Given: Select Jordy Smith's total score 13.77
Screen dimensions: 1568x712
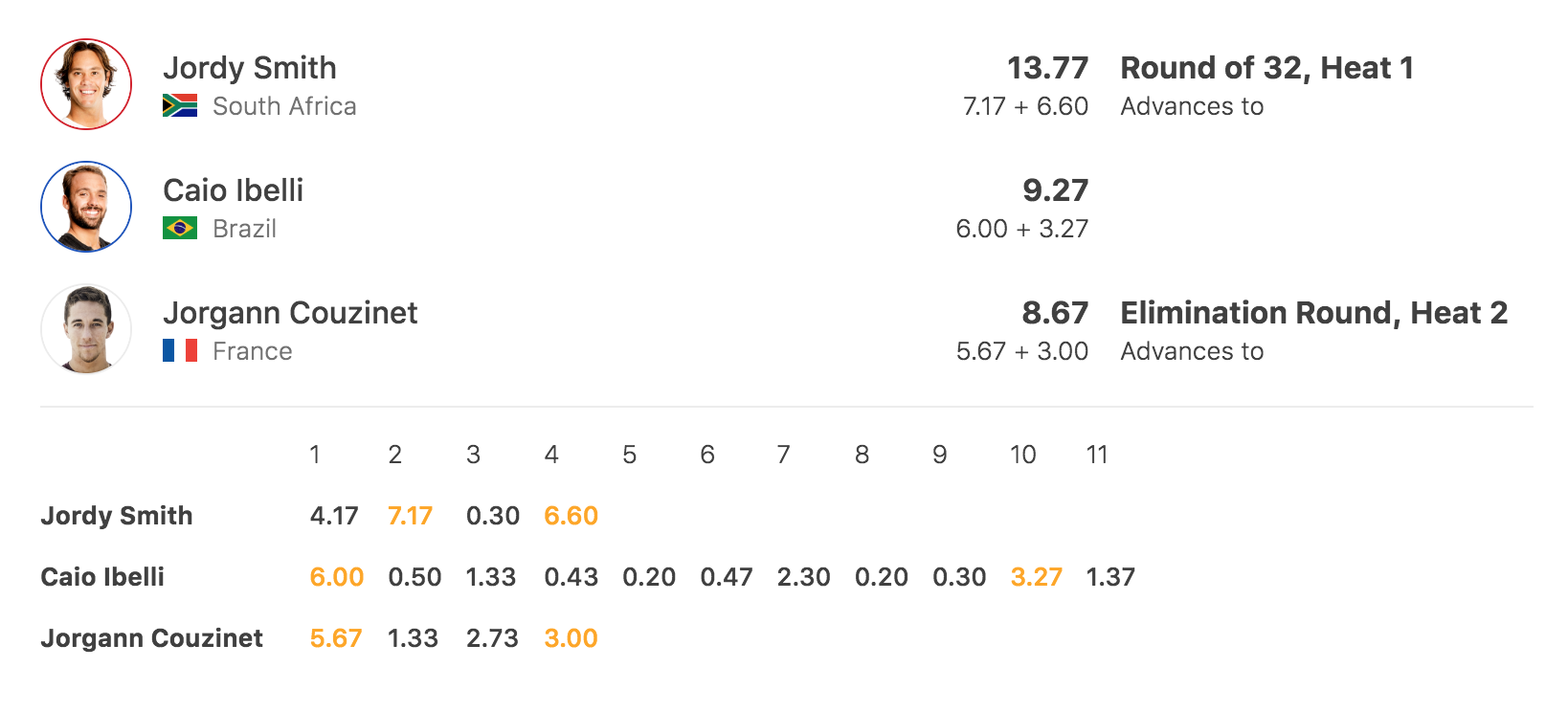Looking at the screenshot, I should pos(1047,68).
